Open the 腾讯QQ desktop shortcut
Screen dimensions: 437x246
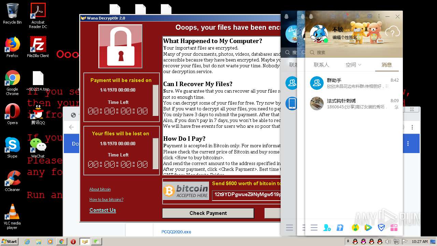(x=38, y=114)
